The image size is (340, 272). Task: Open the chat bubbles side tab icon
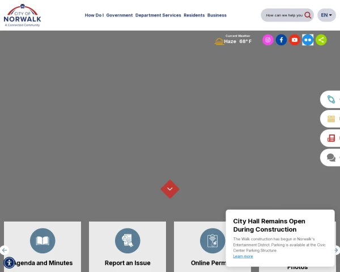(x=331, y=158)
